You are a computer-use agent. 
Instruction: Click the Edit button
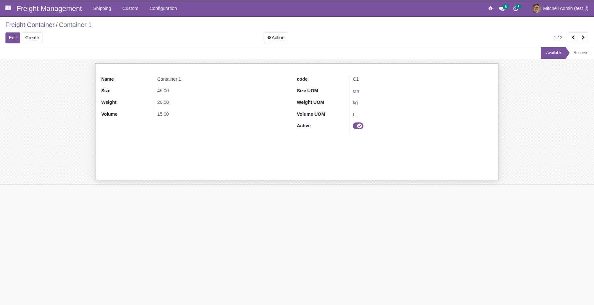(13, 38)
